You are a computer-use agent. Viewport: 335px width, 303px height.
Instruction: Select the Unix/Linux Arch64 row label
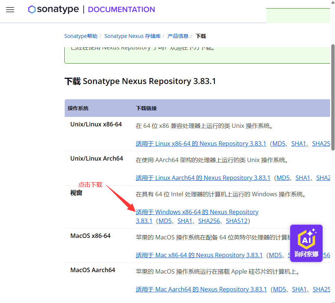tap(97, 158)
